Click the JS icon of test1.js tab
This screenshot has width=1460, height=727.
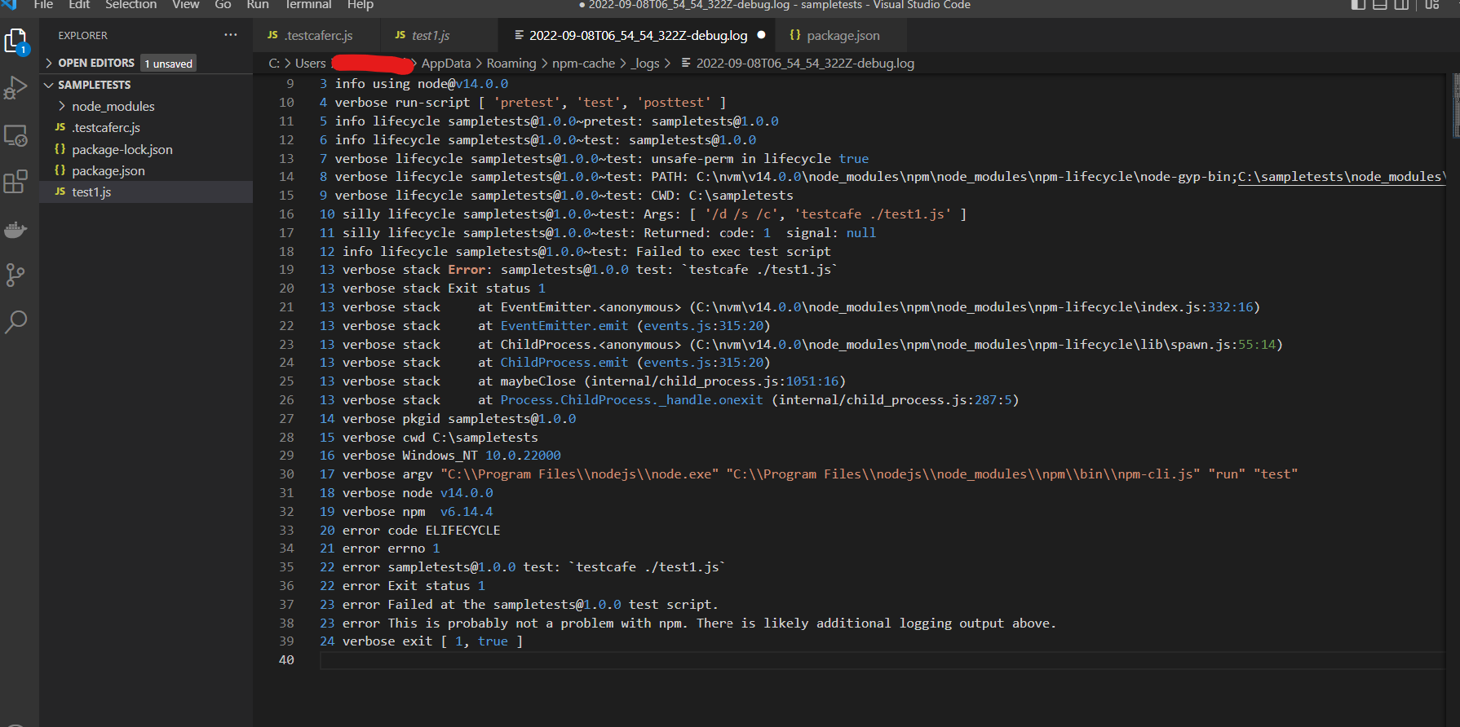400,35
